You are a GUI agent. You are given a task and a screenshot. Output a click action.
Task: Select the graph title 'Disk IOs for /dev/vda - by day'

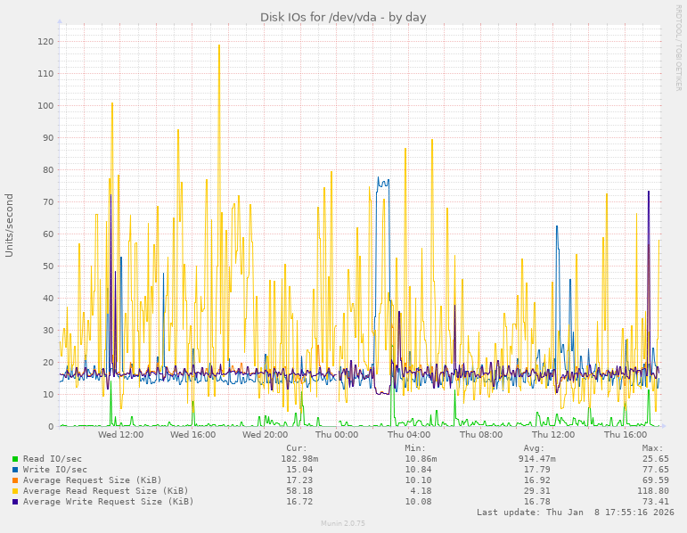point(343,18)
